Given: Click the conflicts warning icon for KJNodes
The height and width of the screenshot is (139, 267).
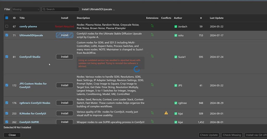Looking at the screenshot, I should (x=166, y=113).
